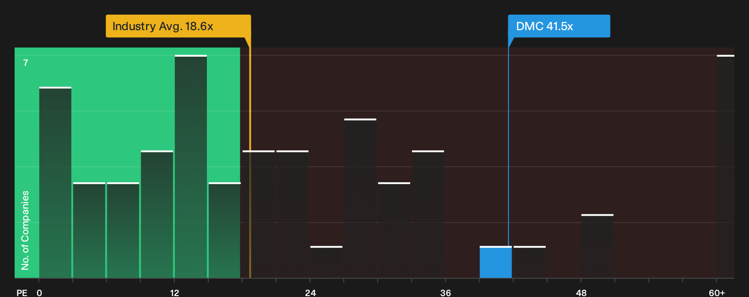749x297 pixels.
Task: Click the x-axis label 36
Action: coord(446,293)
